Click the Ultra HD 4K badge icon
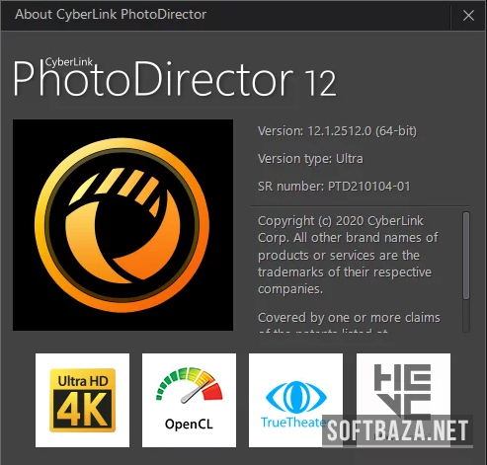487x465 pixels. pyautogui.click(x=82, y=400)
